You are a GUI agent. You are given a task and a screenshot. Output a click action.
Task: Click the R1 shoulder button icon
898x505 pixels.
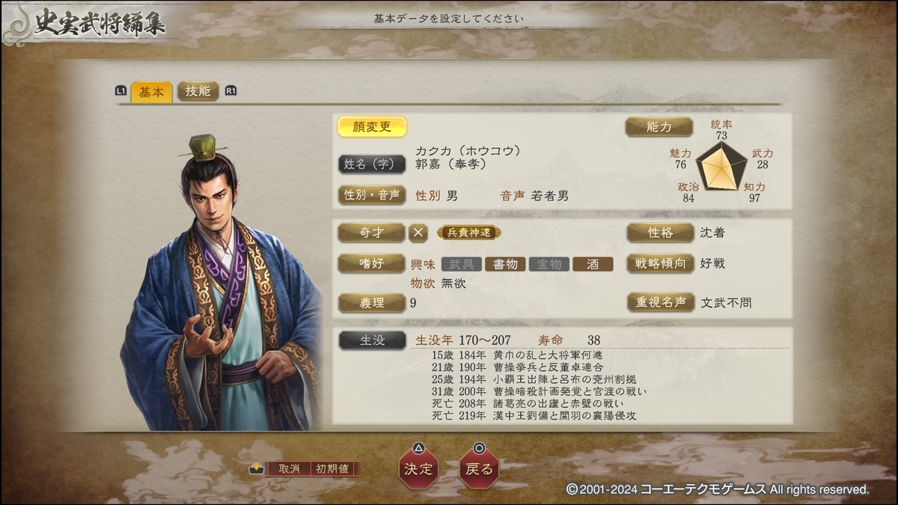click(x=230, y=91)
